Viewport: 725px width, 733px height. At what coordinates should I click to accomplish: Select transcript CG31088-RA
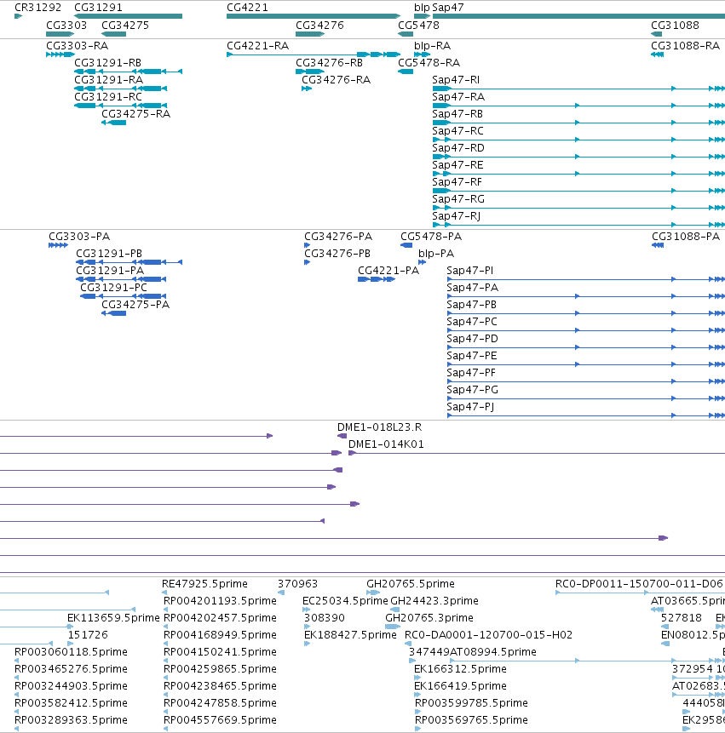coord(686,46)
